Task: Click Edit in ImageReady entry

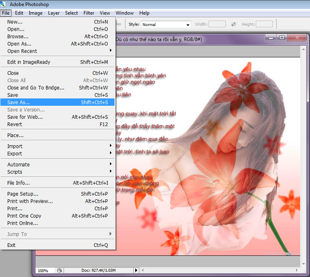Action: (x=29, y=62)
